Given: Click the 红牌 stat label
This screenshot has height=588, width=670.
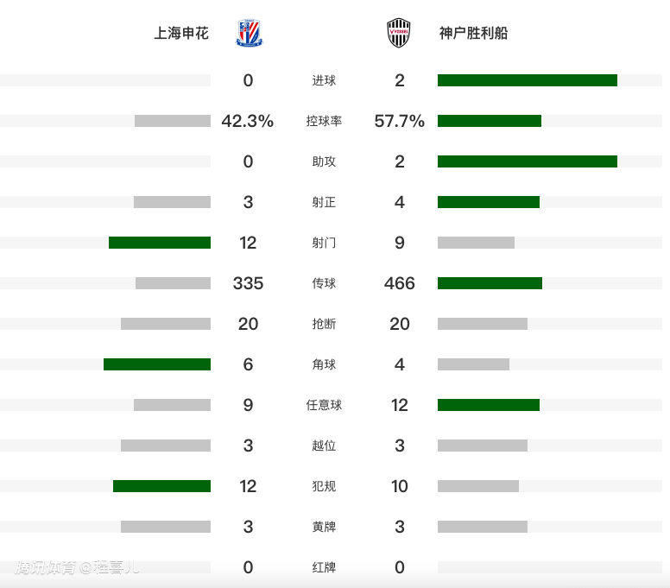Looking at the screenshot, I should coord(324,567).
